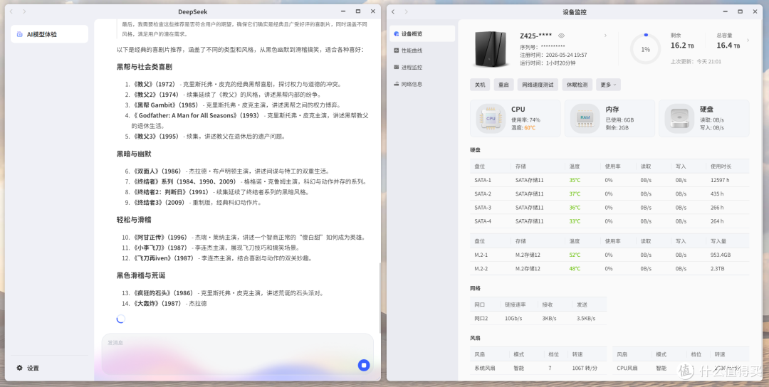Click the 使用时长 column header

tap(721, 166)
